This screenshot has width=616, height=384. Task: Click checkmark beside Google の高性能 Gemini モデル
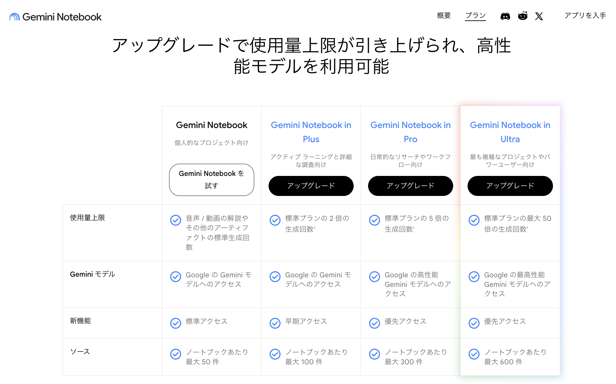click(375, 277)
